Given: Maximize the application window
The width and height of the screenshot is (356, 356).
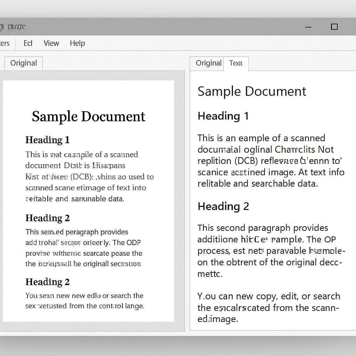Looking at the screenshot, I should [334, 27].
